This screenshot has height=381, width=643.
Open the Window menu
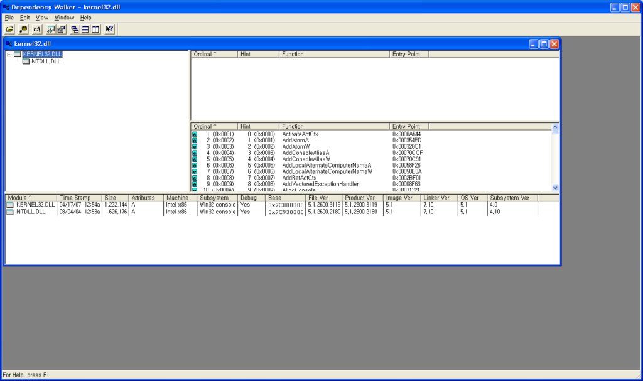coord(65,18)
